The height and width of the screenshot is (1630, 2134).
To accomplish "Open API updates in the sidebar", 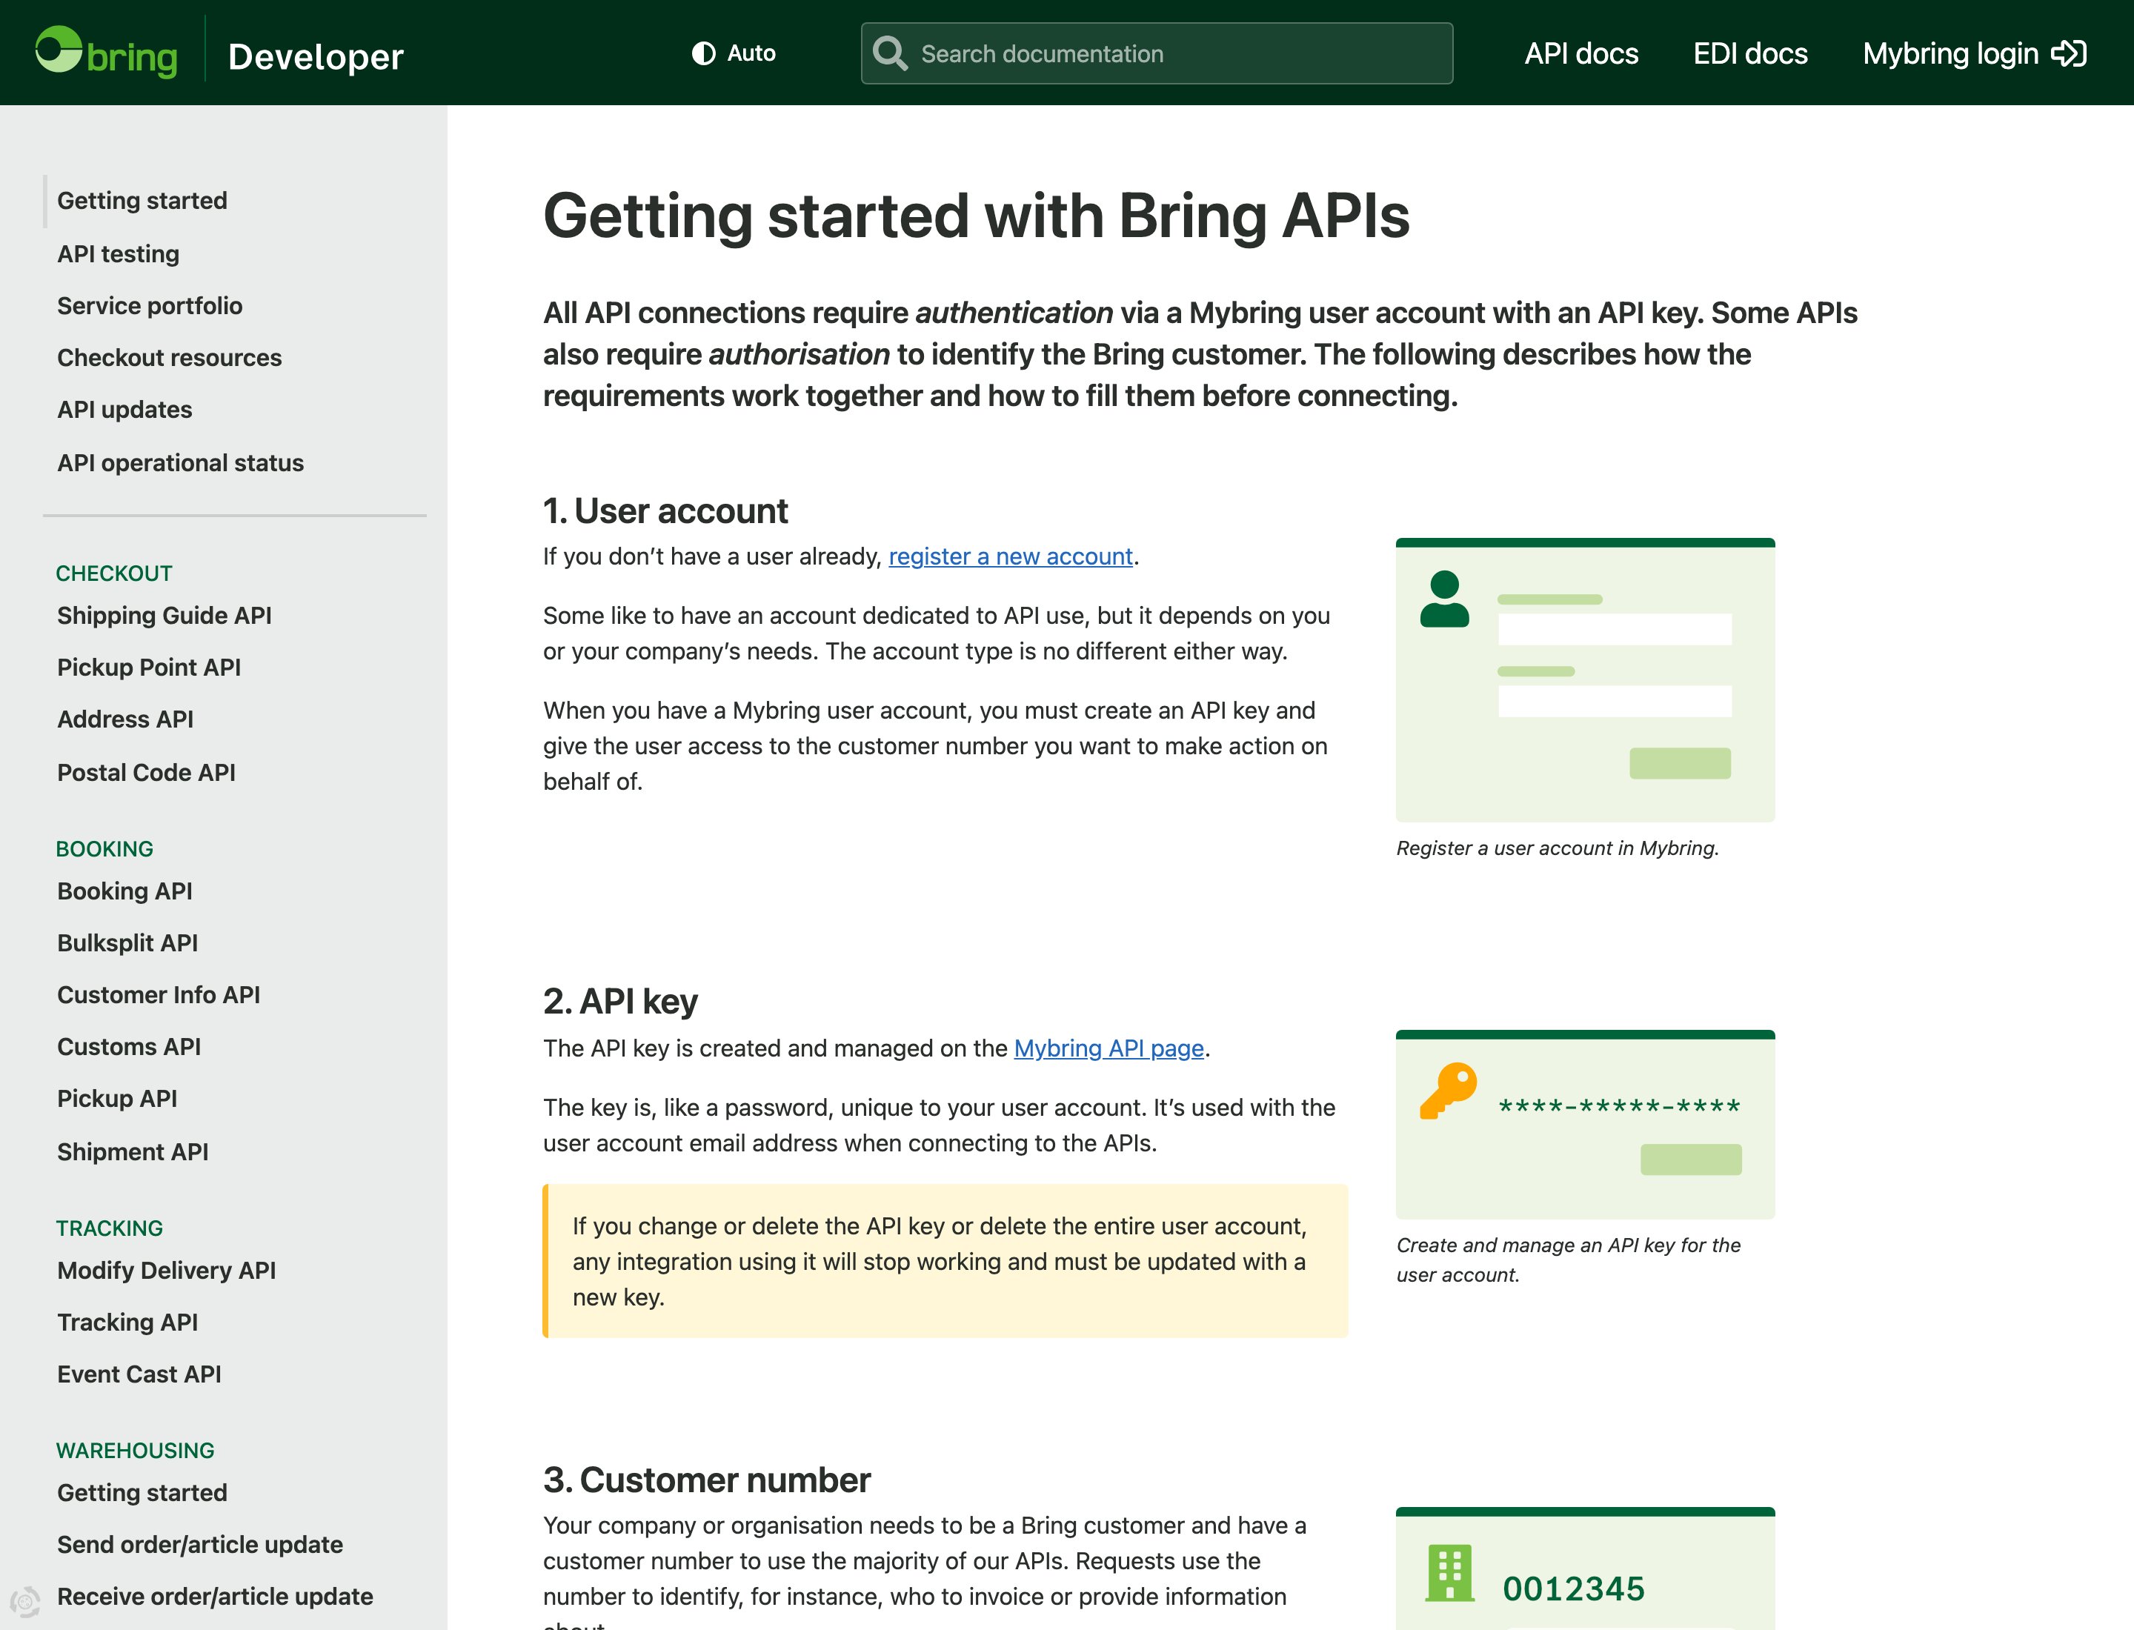I will (x=124, y=410).
